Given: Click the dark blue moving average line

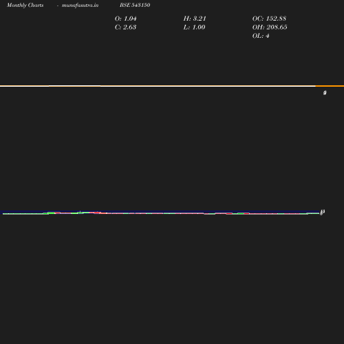Looking at the screenshot, I should (160, 211).
